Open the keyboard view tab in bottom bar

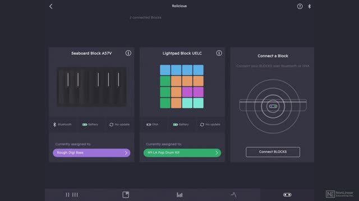point(72,195)
